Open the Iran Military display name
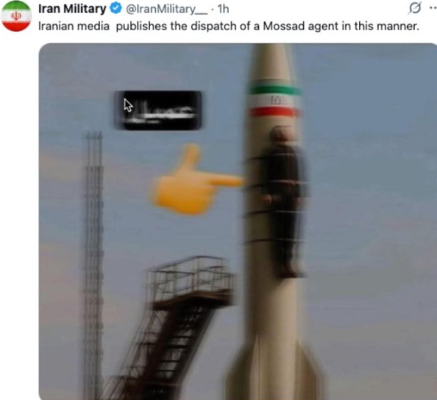The image size is (437, 400). 72,9
